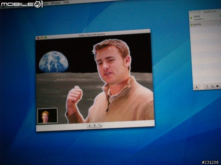The width and height of the screenshot is (221, 165).
Task: Start a video chat using the camera button
Action: coord(218,86)
